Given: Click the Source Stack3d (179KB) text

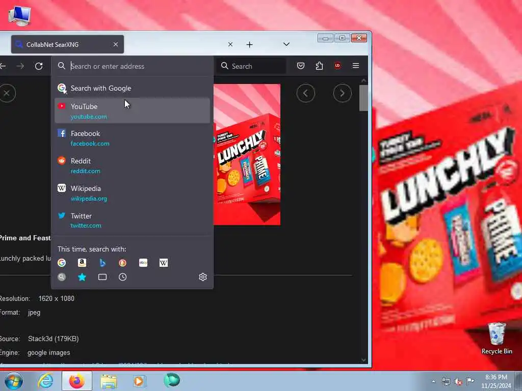Looking at the screenshot, I should (x=39, y=339).
